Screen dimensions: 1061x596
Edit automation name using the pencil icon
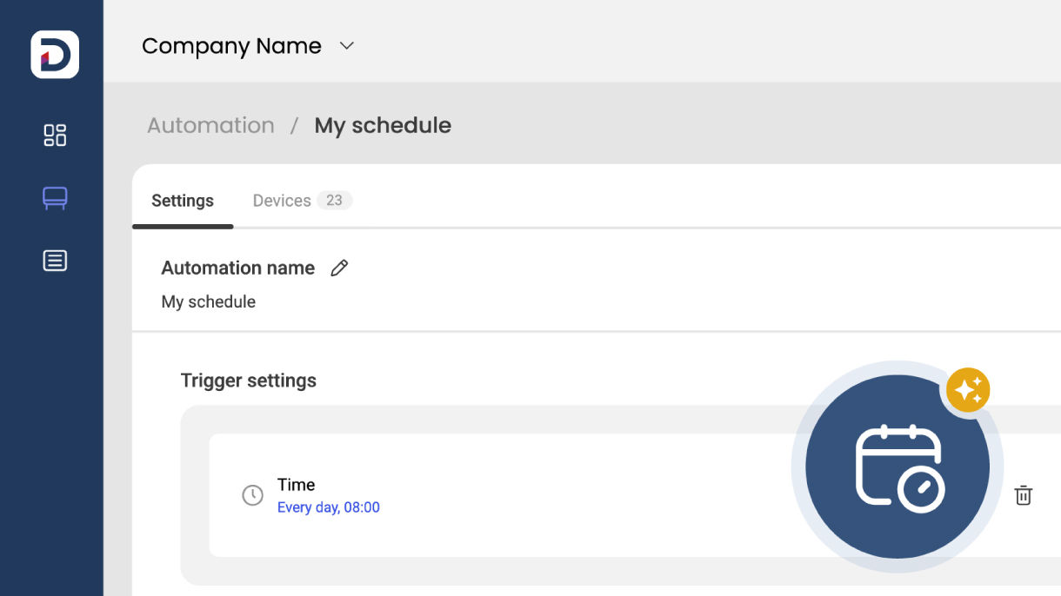click(339, 268)
